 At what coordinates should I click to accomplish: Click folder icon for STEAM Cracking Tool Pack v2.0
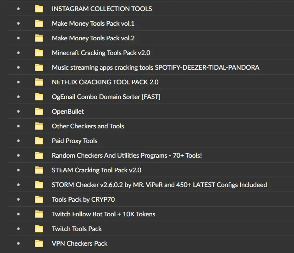[x=39, y=170]
